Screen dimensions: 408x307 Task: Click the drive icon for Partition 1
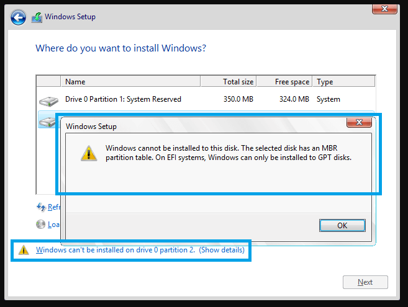tap(48, 101)
